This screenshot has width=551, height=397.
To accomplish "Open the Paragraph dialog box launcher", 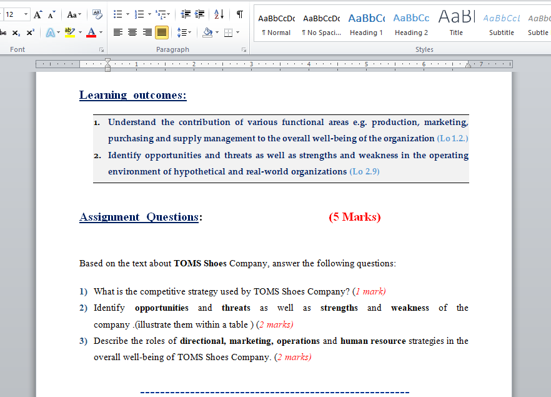I will pyautogui.click(x=244, y=50).
